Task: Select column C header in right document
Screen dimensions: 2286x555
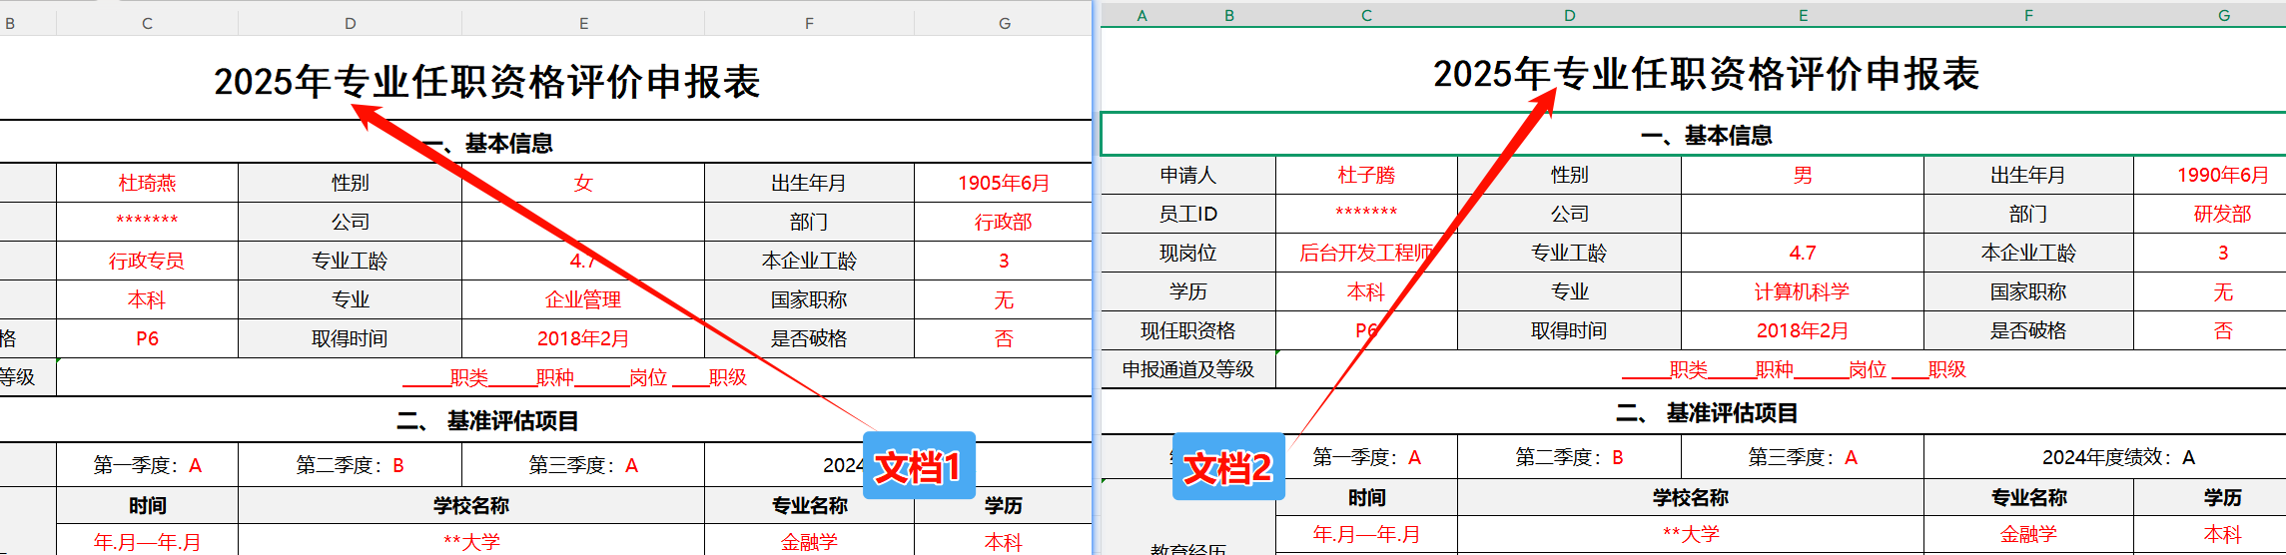Action: (x=1366, y=15)
